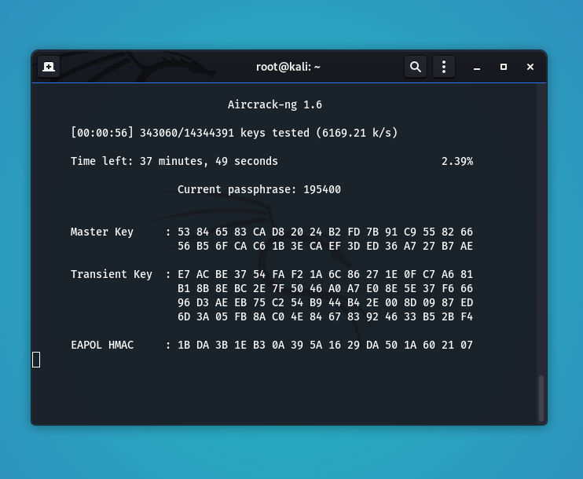
Task: Click the Master Key label
Action: pos(102,232)
